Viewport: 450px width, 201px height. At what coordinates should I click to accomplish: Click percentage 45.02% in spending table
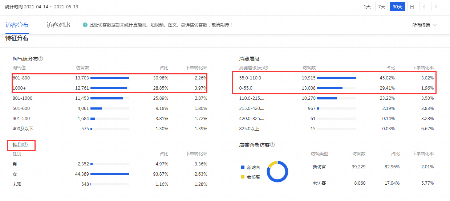pyautogui.click(x=387, y=78)
